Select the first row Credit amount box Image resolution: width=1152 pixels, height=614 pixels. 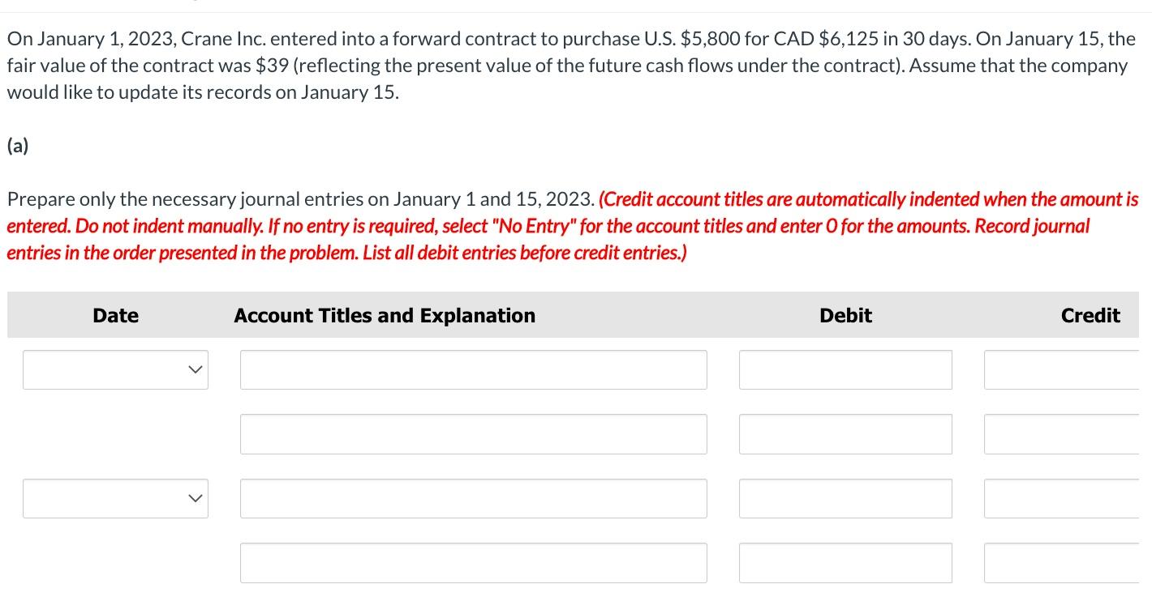(1062, 369)
